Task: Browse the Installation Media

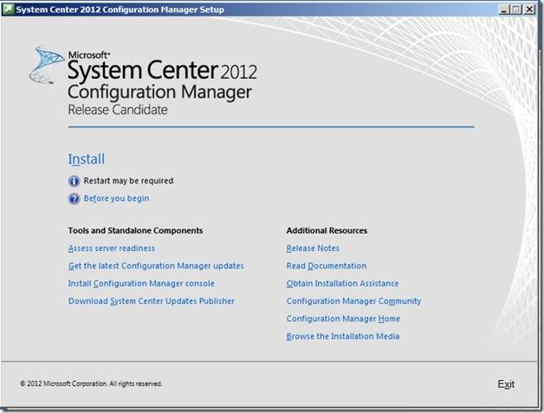Action: pos(342,336)
